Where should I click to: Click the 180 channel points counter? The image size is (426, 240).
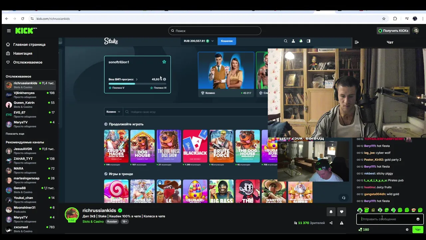[x=363, y=230]
